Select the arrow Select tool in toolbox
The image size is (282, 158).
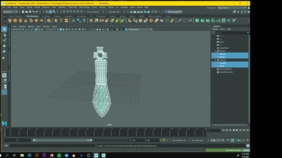point(4,29)
